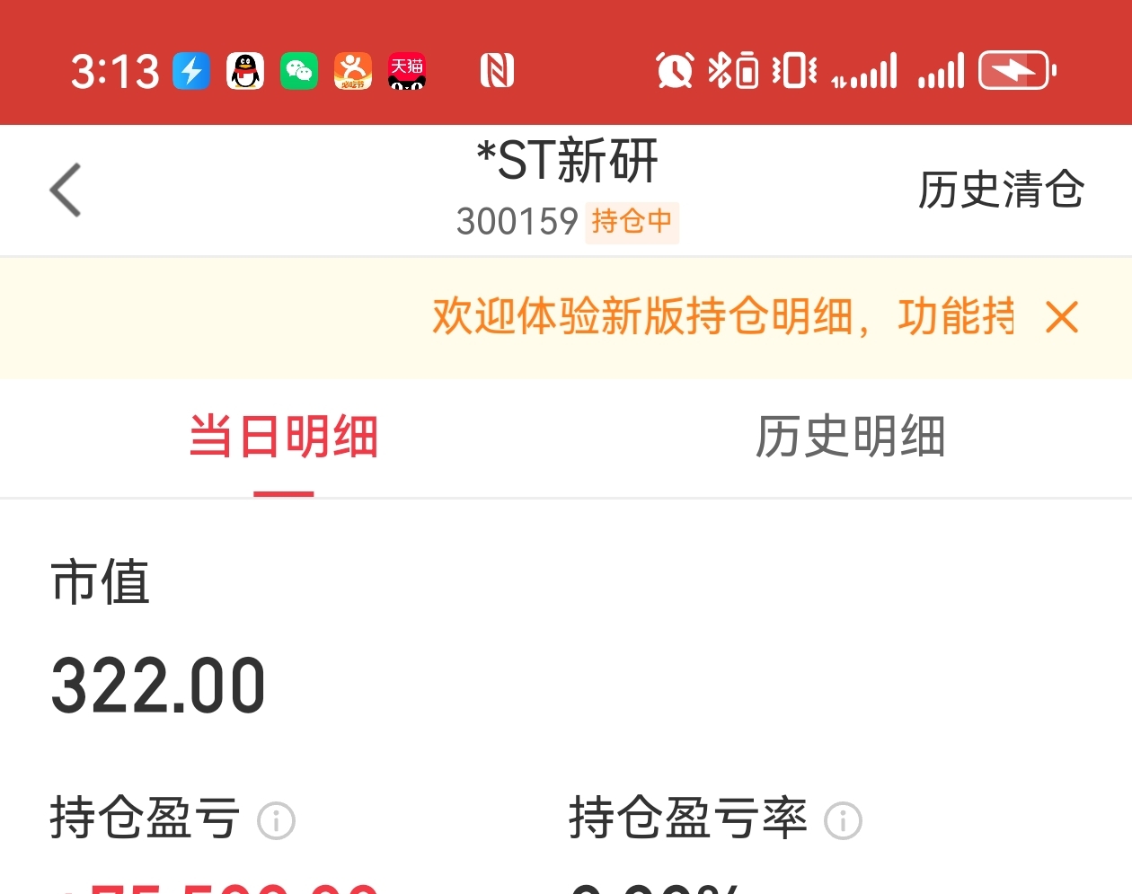Tap the blue lightning bolt notification icon
This screenshot has height=894, width=1132.
[191, 71]
